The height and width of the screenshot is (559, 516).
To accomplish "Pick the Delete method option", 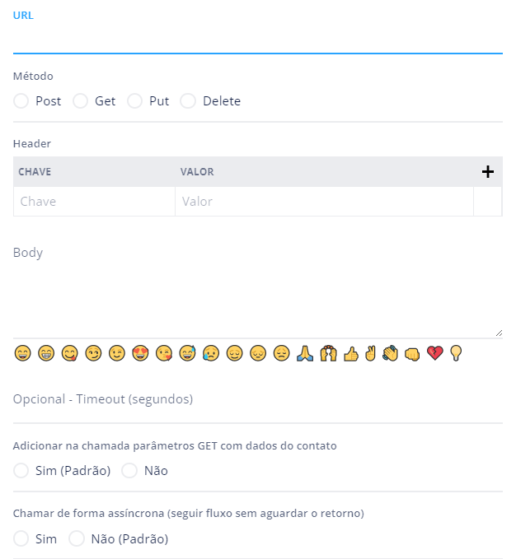I will point(188,101).
